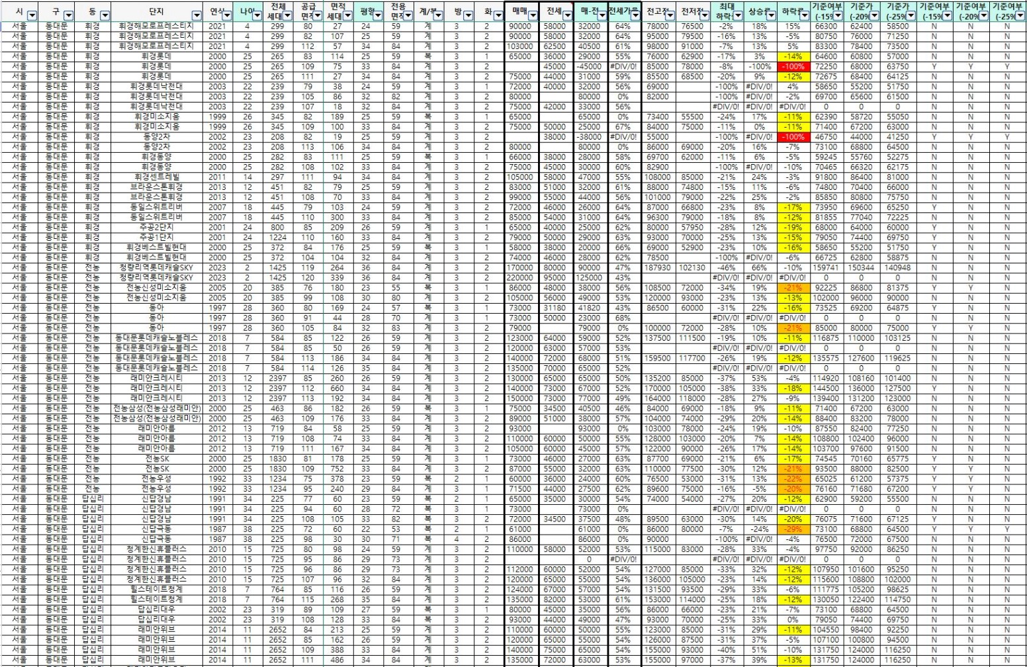1027x667 pixels.
Task: Open the 구 column filter dropdown
Action: [69, 15]
